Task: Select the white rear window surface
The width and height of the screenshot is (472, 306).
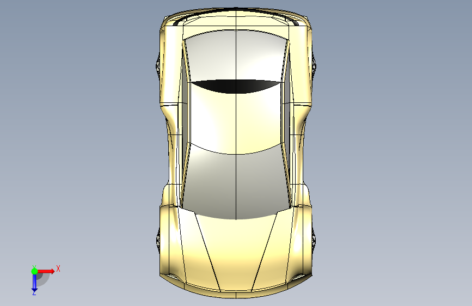Action: pos(236,56)
